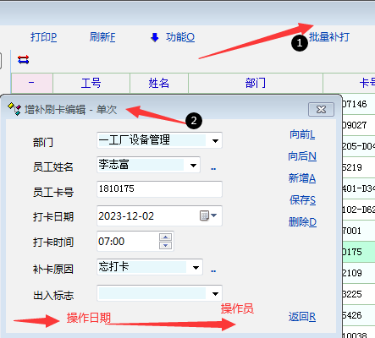Click the 返回R link

tap(302, 317)
